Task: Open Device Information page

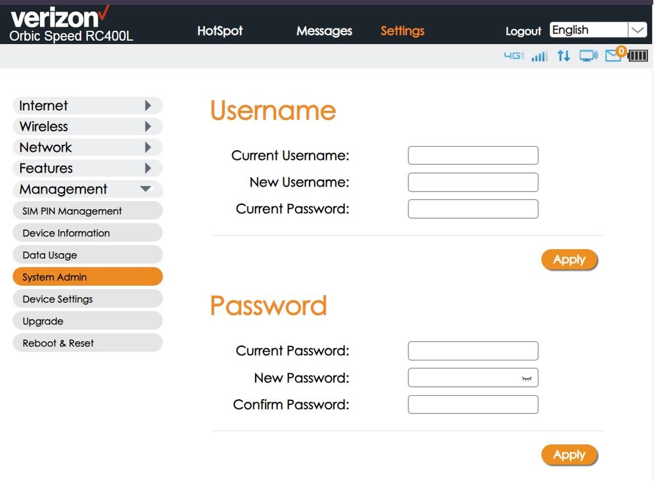Action: point(87,233)
